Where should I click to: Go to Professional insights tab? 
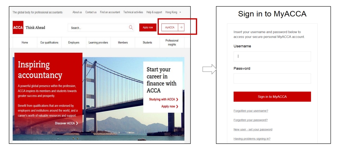pos(172,43)
